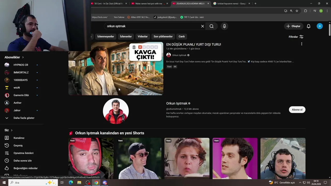331x186 pixels.
Task: Click the KAVGA ÇIKTI video thumbnail
Action: coord(116,68)
